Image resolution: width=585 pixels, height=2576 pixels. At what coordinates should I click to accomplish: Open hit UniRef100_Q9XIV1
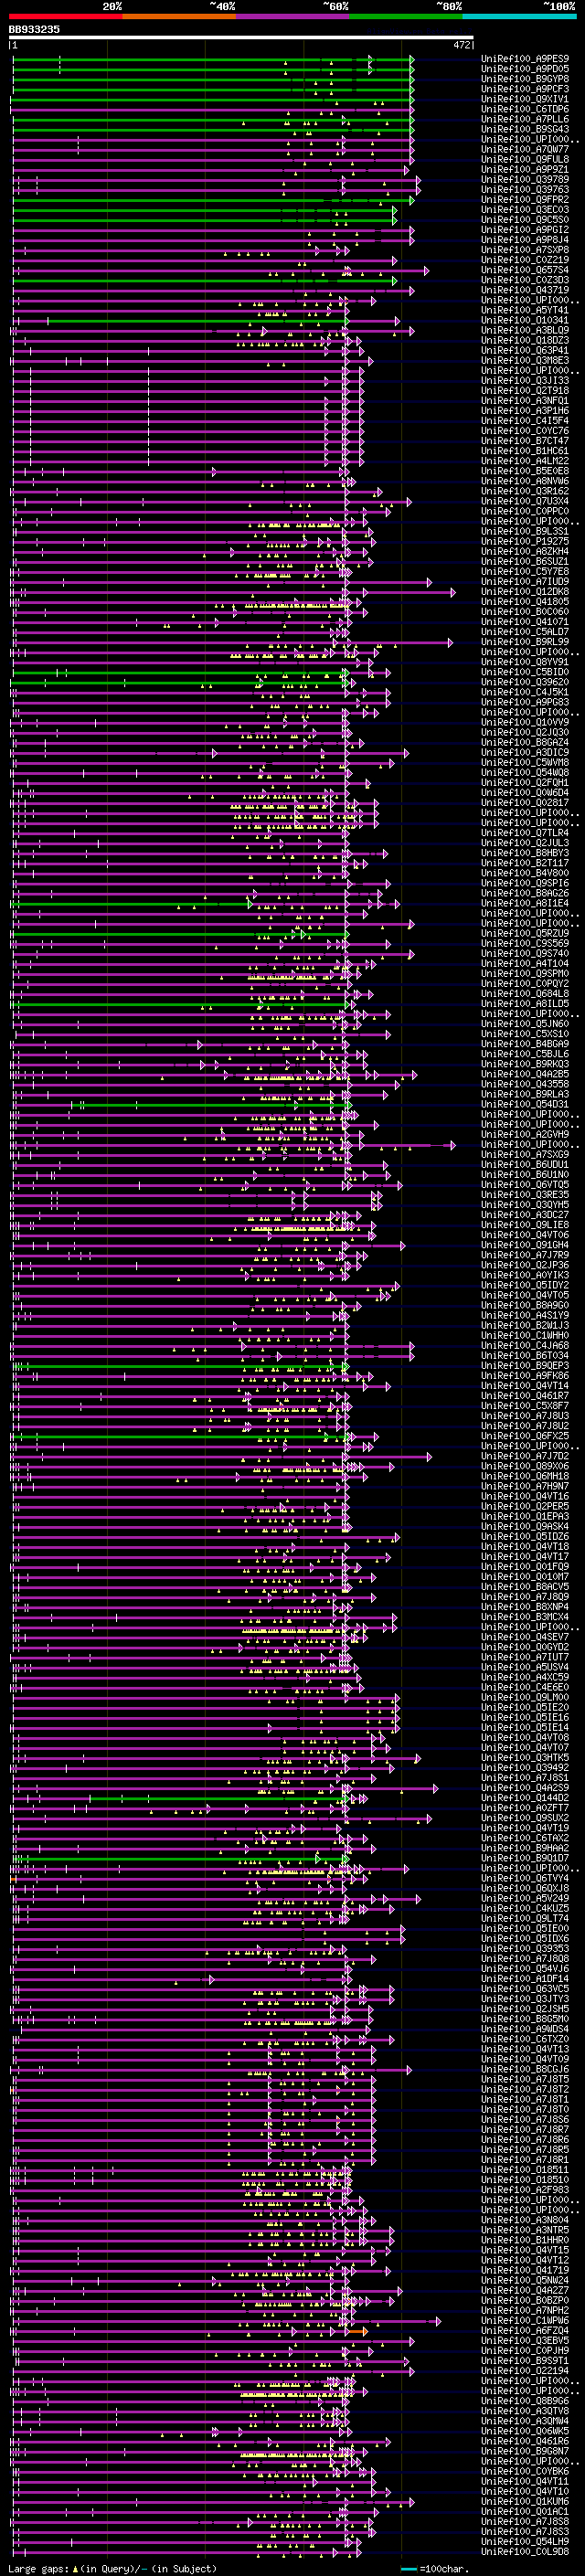pos(525,99)
